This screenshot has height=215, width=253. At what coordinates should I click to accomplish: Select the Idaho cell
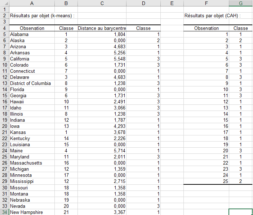pos(32,108)
